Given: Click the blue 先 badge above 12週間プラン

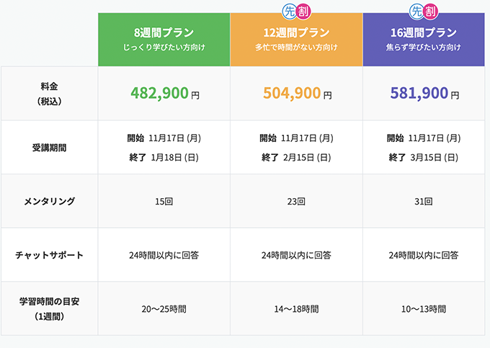Looking at the screenshot, I should [289, 11].
